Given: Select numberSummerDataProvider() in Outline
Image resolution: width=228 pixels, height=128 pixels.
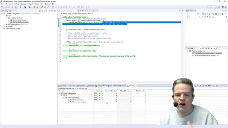Looking at the screenshot, I should (207, 53).
